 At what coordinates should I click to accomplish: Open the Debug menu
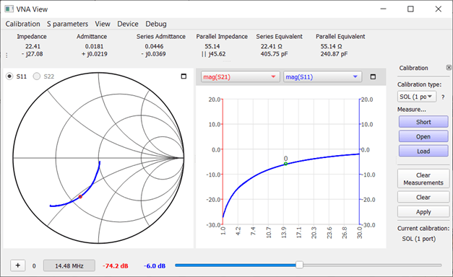point(156,24)
